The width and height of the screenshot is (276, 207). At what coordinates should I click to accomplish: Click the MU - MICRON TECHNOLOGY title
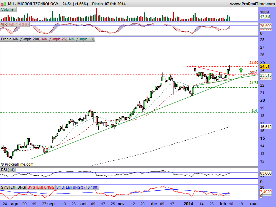33,4
